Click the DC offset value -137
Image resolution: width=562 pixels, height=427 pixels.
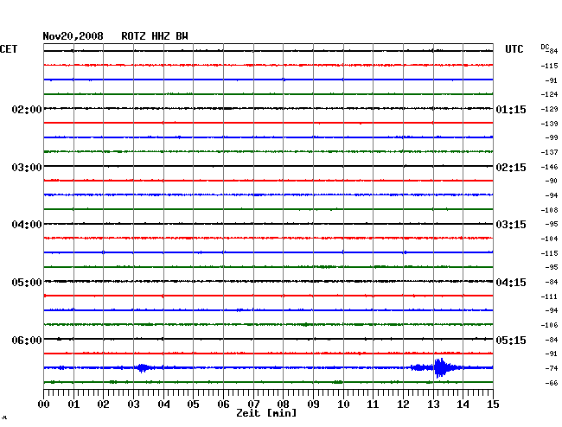(549, 152)
